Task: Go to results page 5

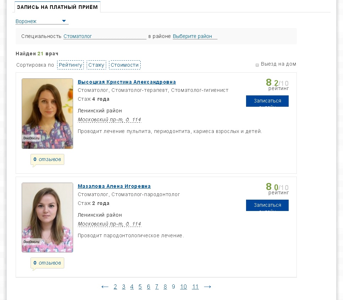Action: 140,287
